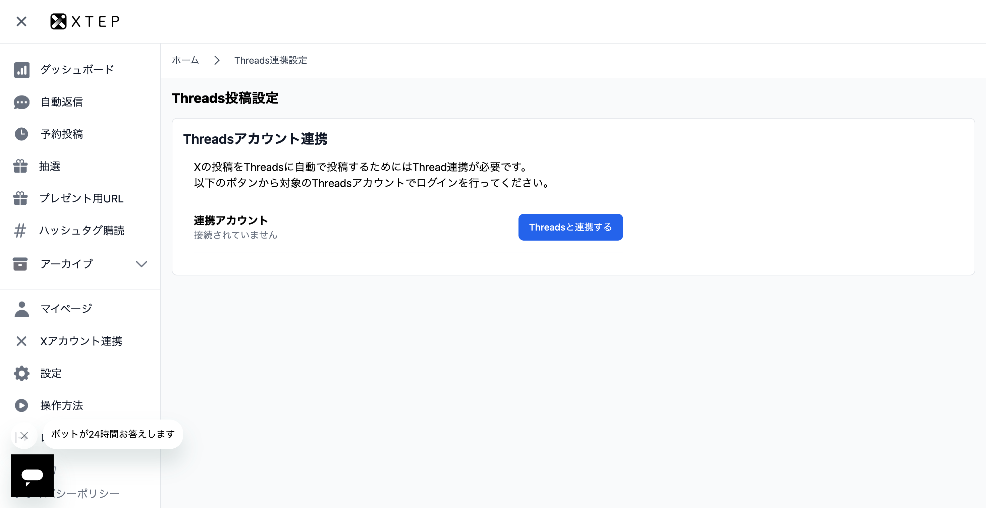Click the 操作方法 play icon
This screenshot has height=508, width=986.
pyautogui.click(x=21, y=405)
